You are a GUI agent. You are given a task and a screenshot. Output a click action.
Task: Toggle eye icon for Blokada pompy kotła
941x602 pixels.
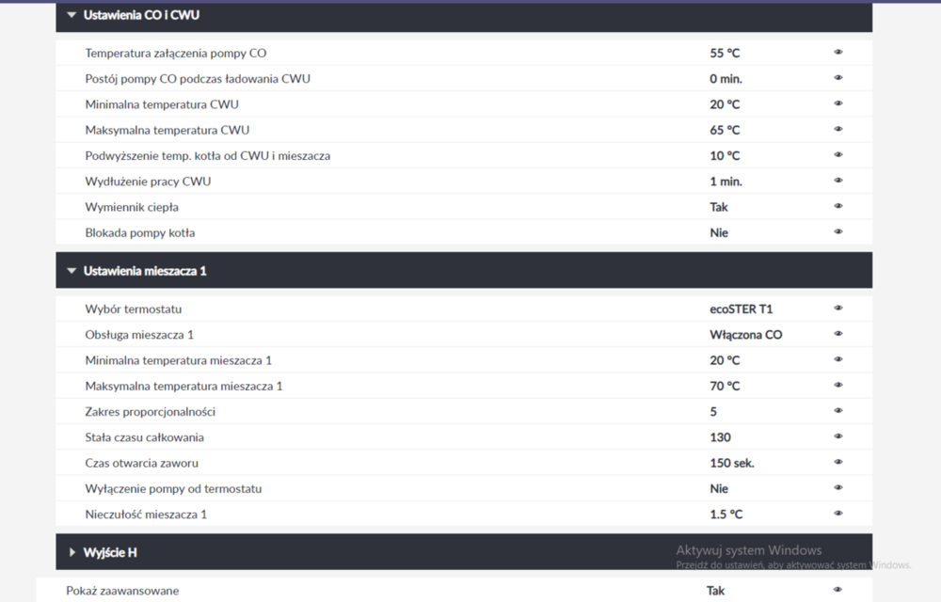pyautogui.click(x=837, y=232)
